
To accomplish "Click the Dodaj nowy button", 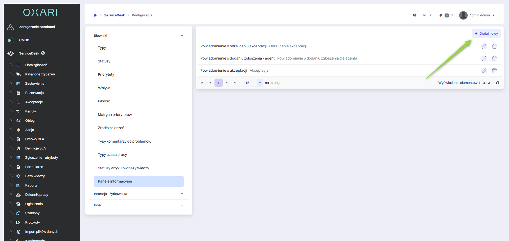I will click(x=486, y=34).
